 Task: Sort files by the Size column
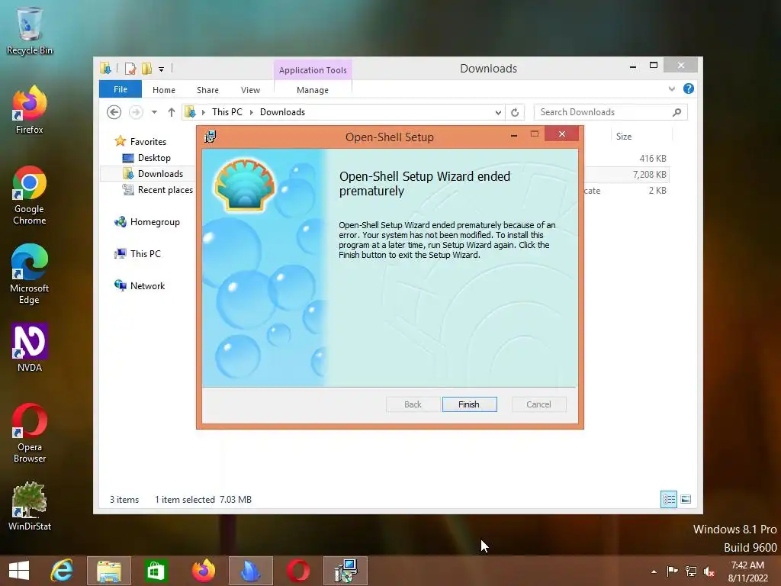[x=624, y=137]
